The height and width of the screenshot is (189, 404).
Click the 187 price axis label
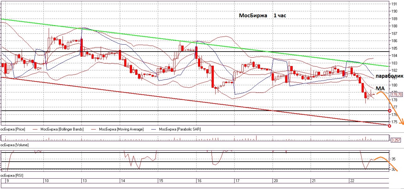[395, 33]
